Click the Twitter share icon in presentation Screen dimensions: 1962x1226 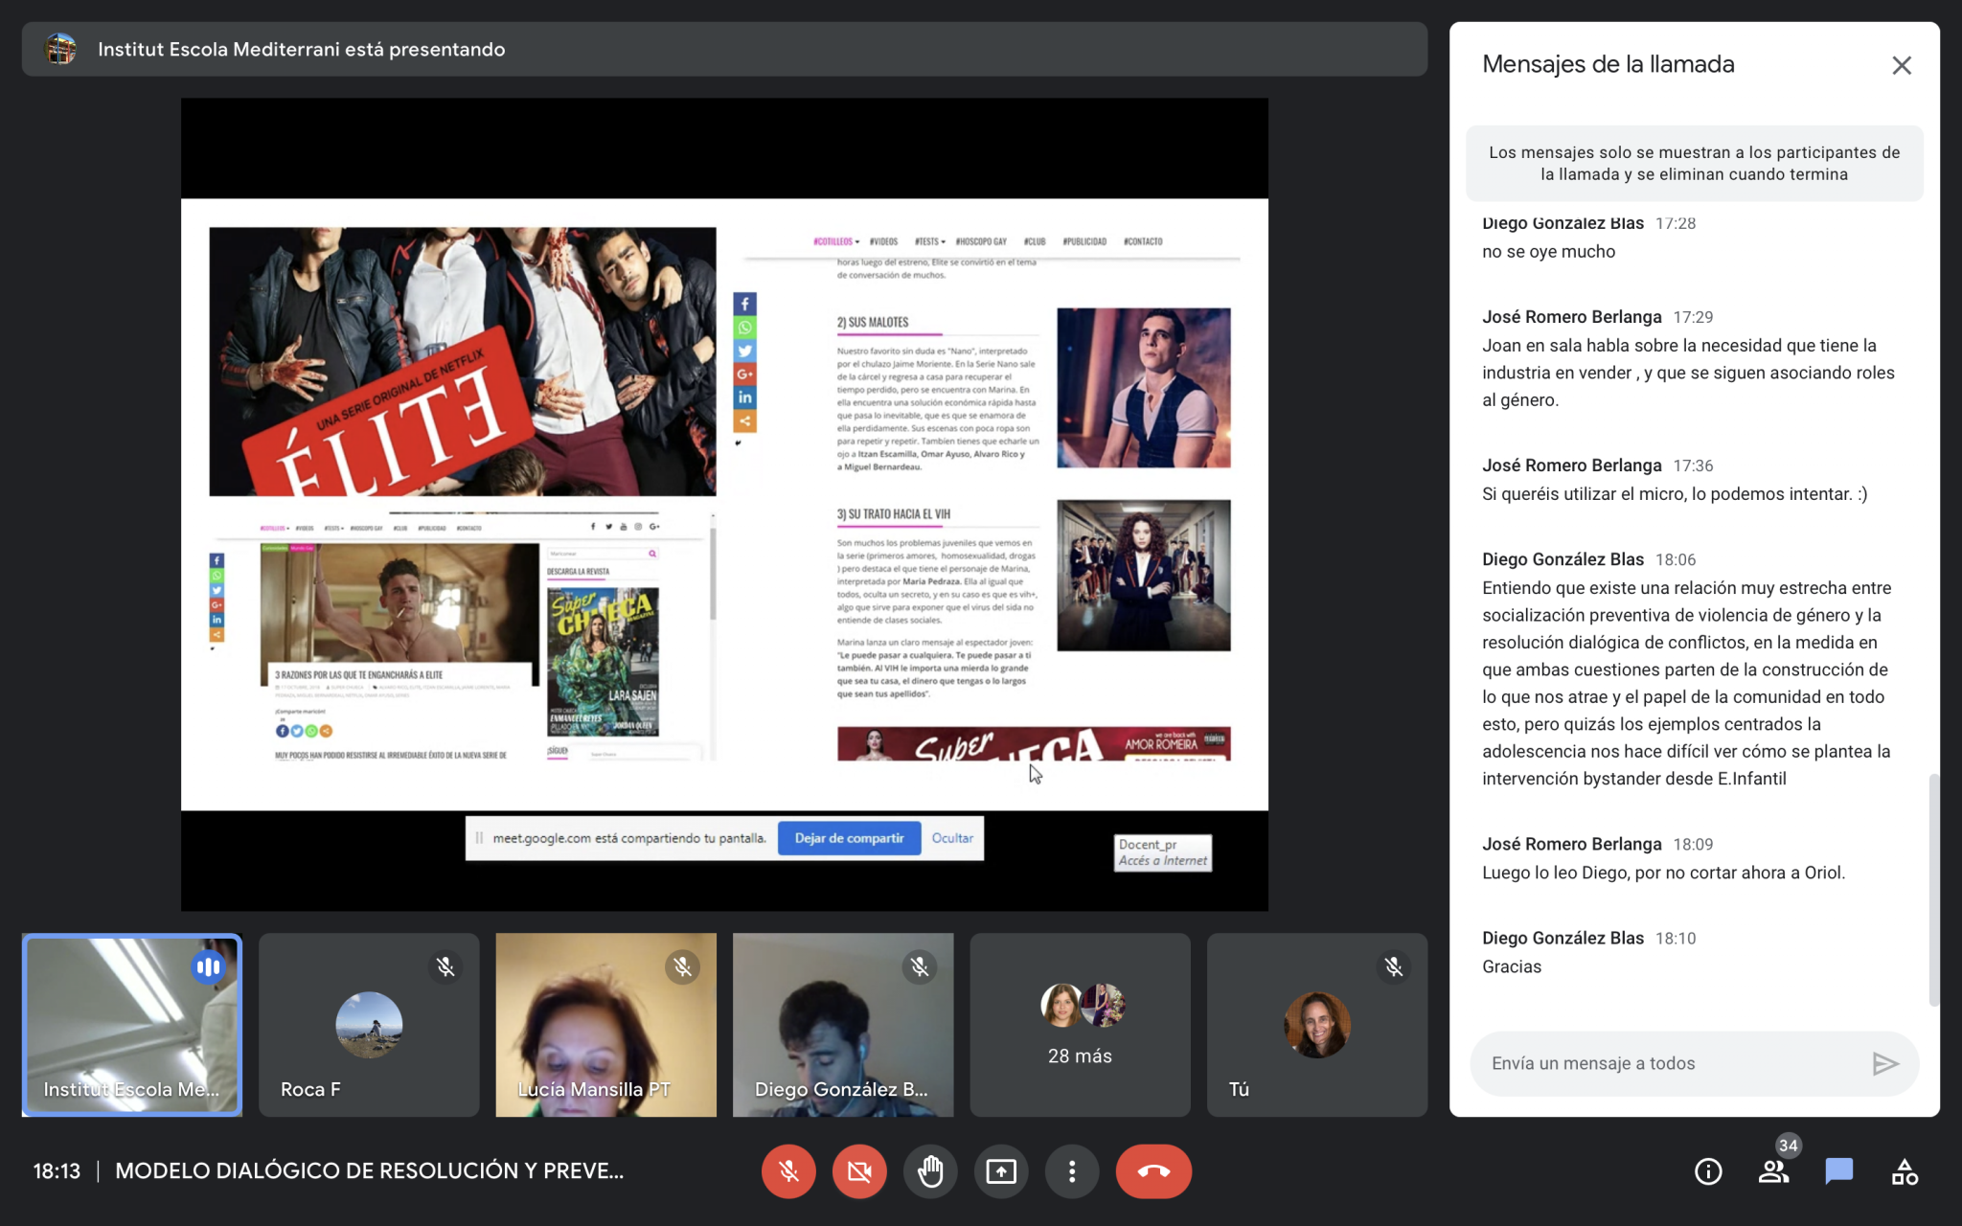pos(744,351)
